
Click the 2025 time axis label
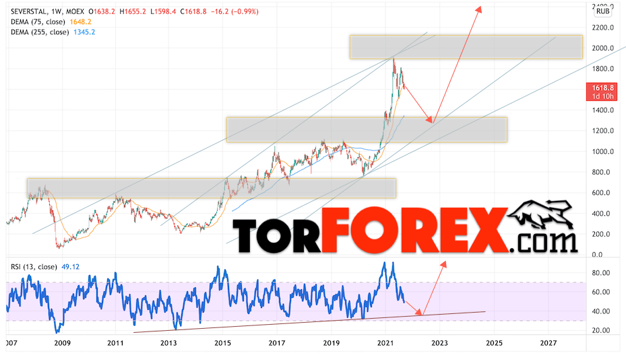(x=494, y=343)
